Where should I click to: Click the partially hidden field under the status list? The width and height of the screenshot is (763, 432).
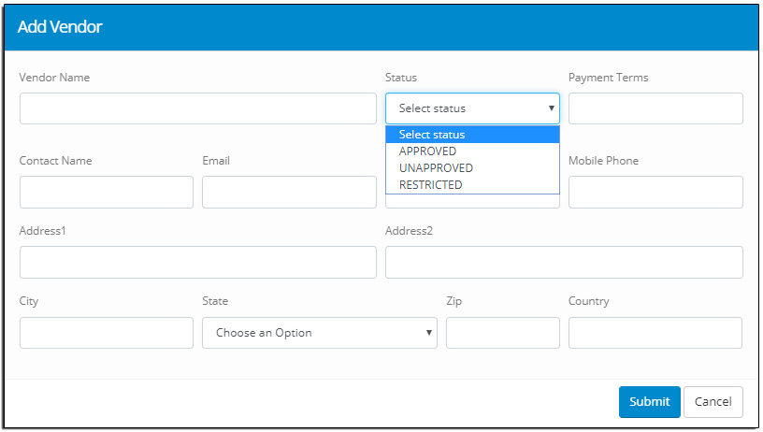tap(472, 201)
